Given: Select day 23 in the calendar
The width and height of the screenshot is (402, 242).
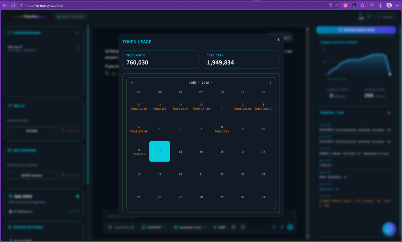Looking at the screenshot, I should [243, 175].
